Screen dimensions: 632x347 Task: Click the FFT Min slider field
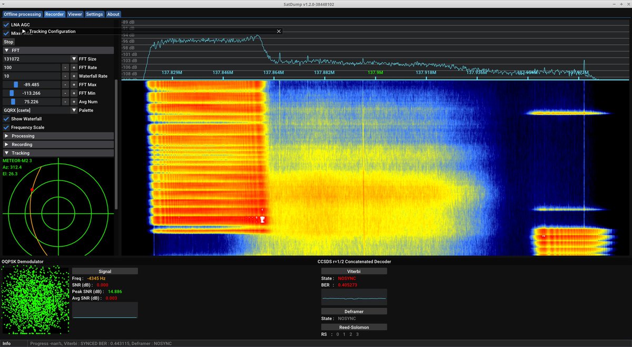(32, 93)
